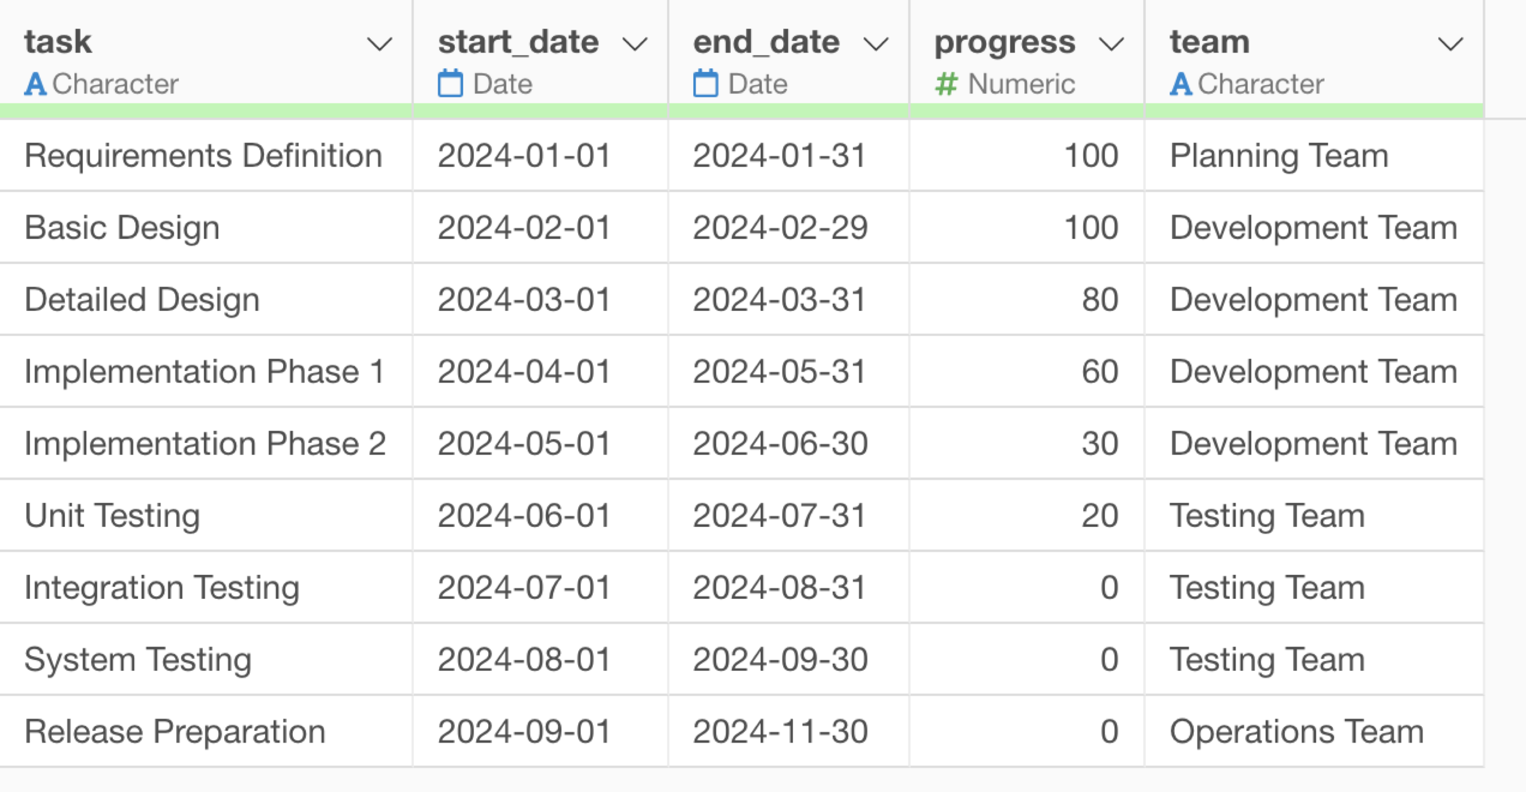
Task: Click the Character type icon under team
Action: click(x=1180, y=84)
